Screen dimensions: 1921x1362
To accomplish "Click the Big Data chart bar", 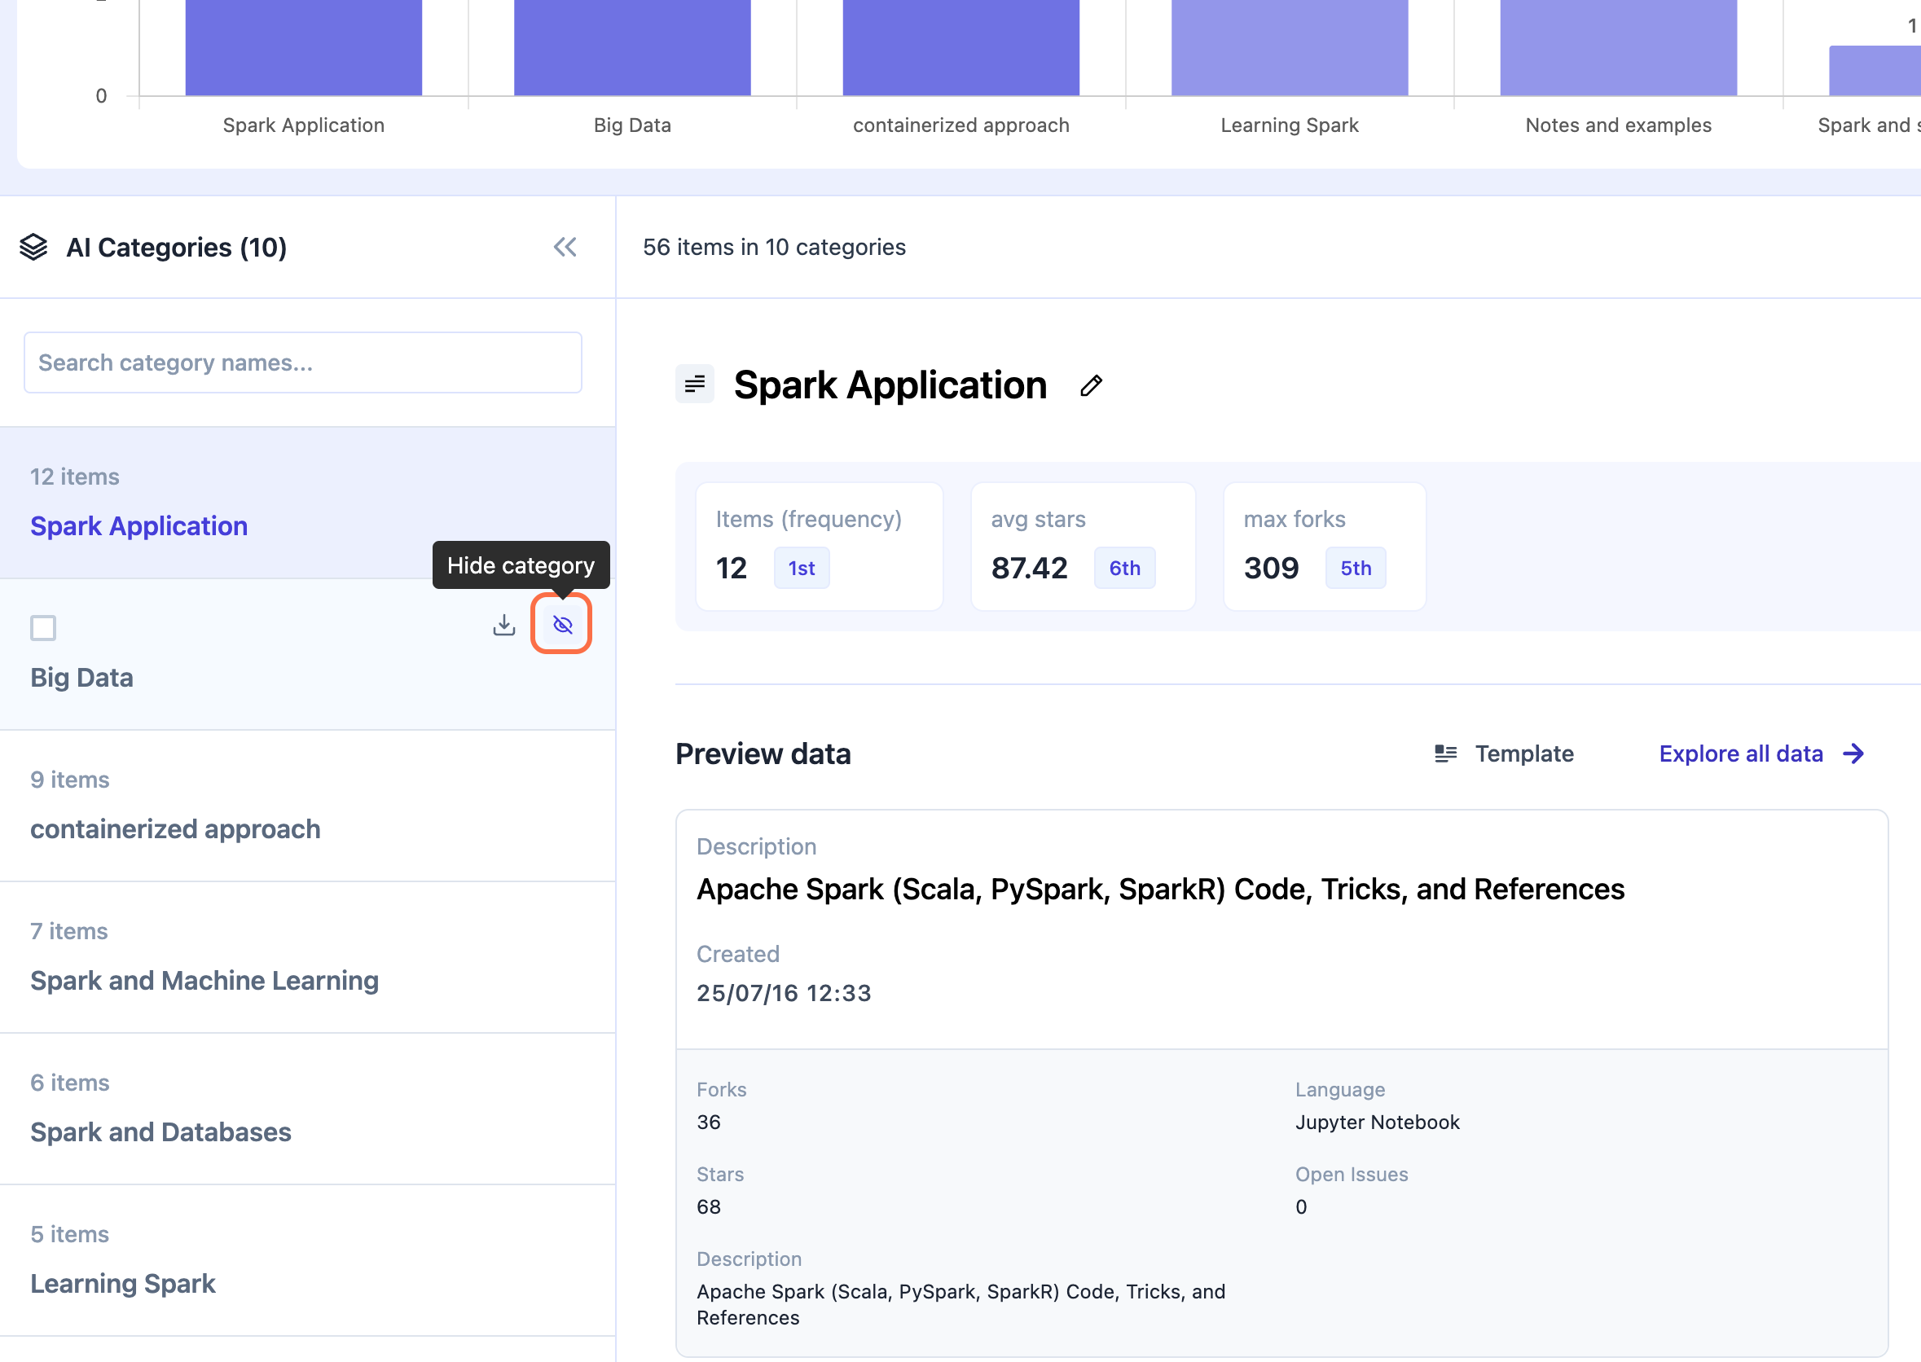I will pos(632,47).
